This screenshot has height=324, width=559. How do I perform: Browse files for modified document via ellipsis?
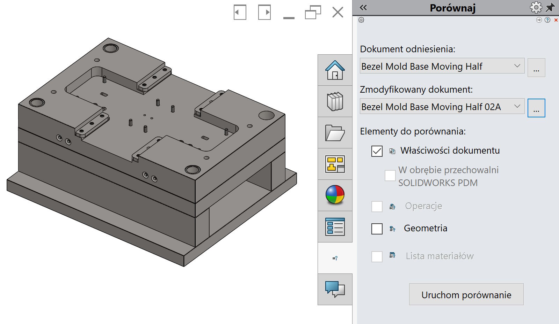536,108
